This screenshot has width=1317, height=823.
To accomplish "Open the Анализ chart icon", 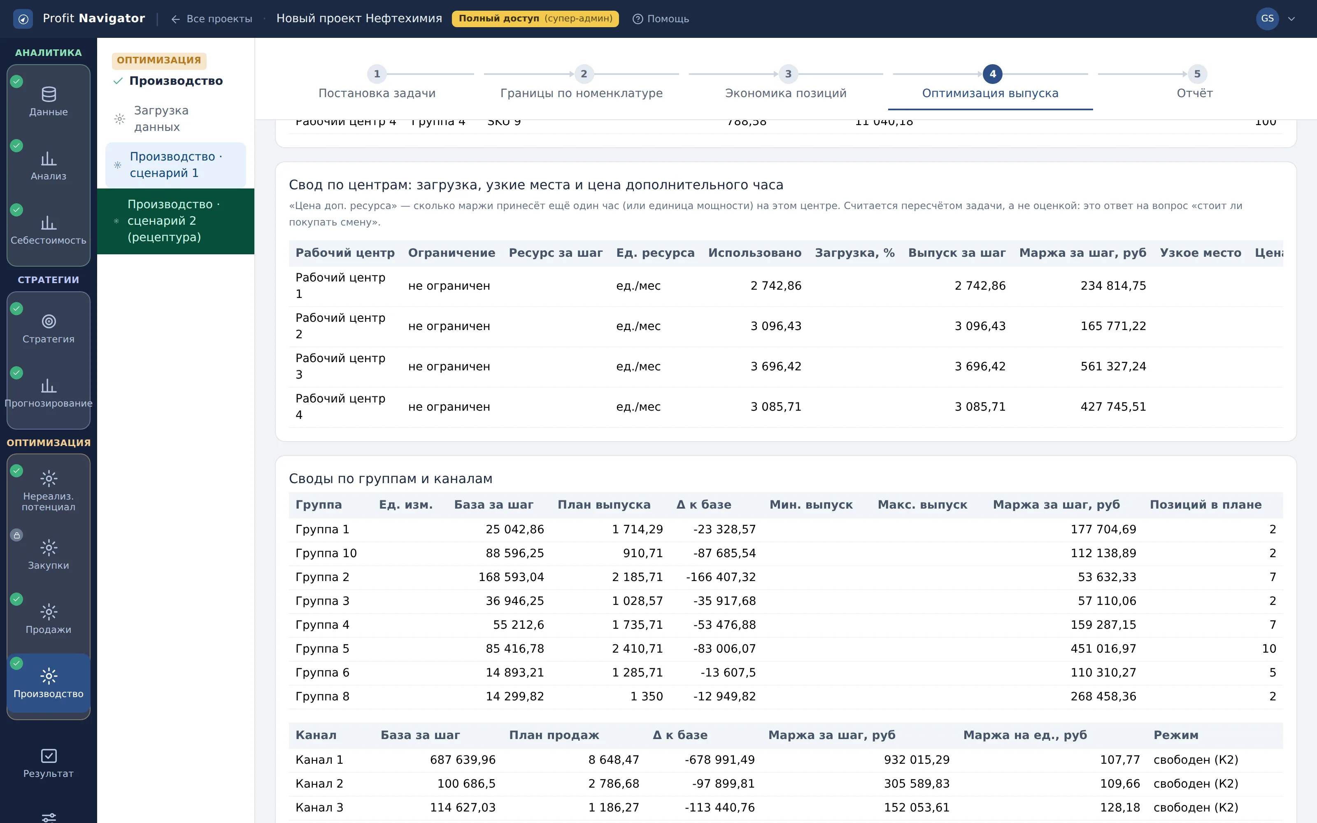I will tap(49, 158).
